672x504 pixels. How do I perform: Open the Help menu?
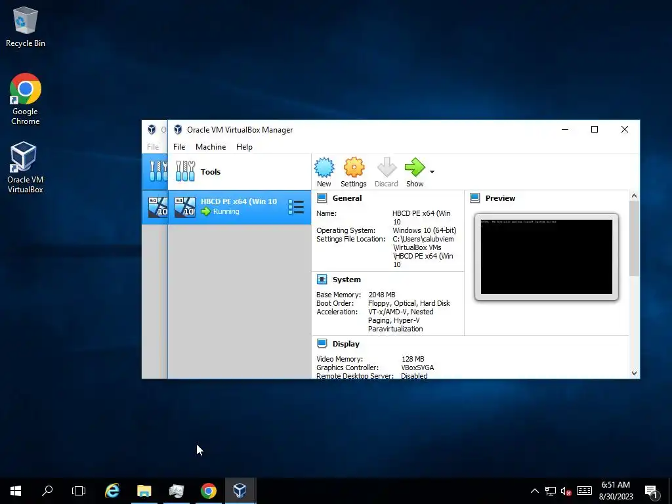244,146
